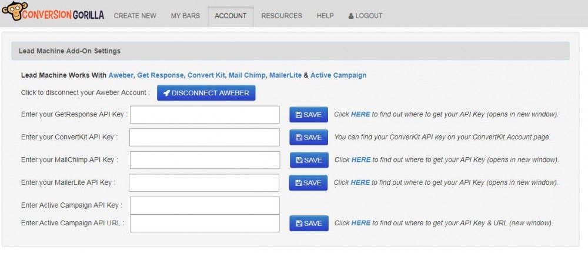Click the Lead Machine Add-On Settings header
The width and height of the screenshot is (588, 253).
click(290, 51)
